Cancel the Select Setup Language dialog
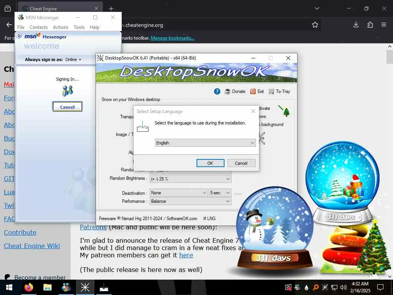393x295 pixels. tap(241, 163)
